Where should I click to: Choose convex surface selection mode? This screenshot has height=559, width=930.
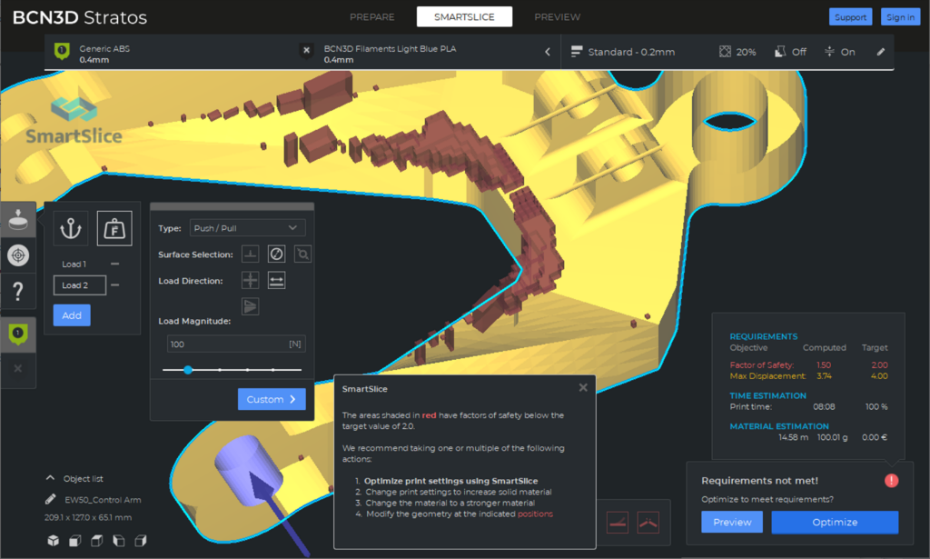[302, 254]
